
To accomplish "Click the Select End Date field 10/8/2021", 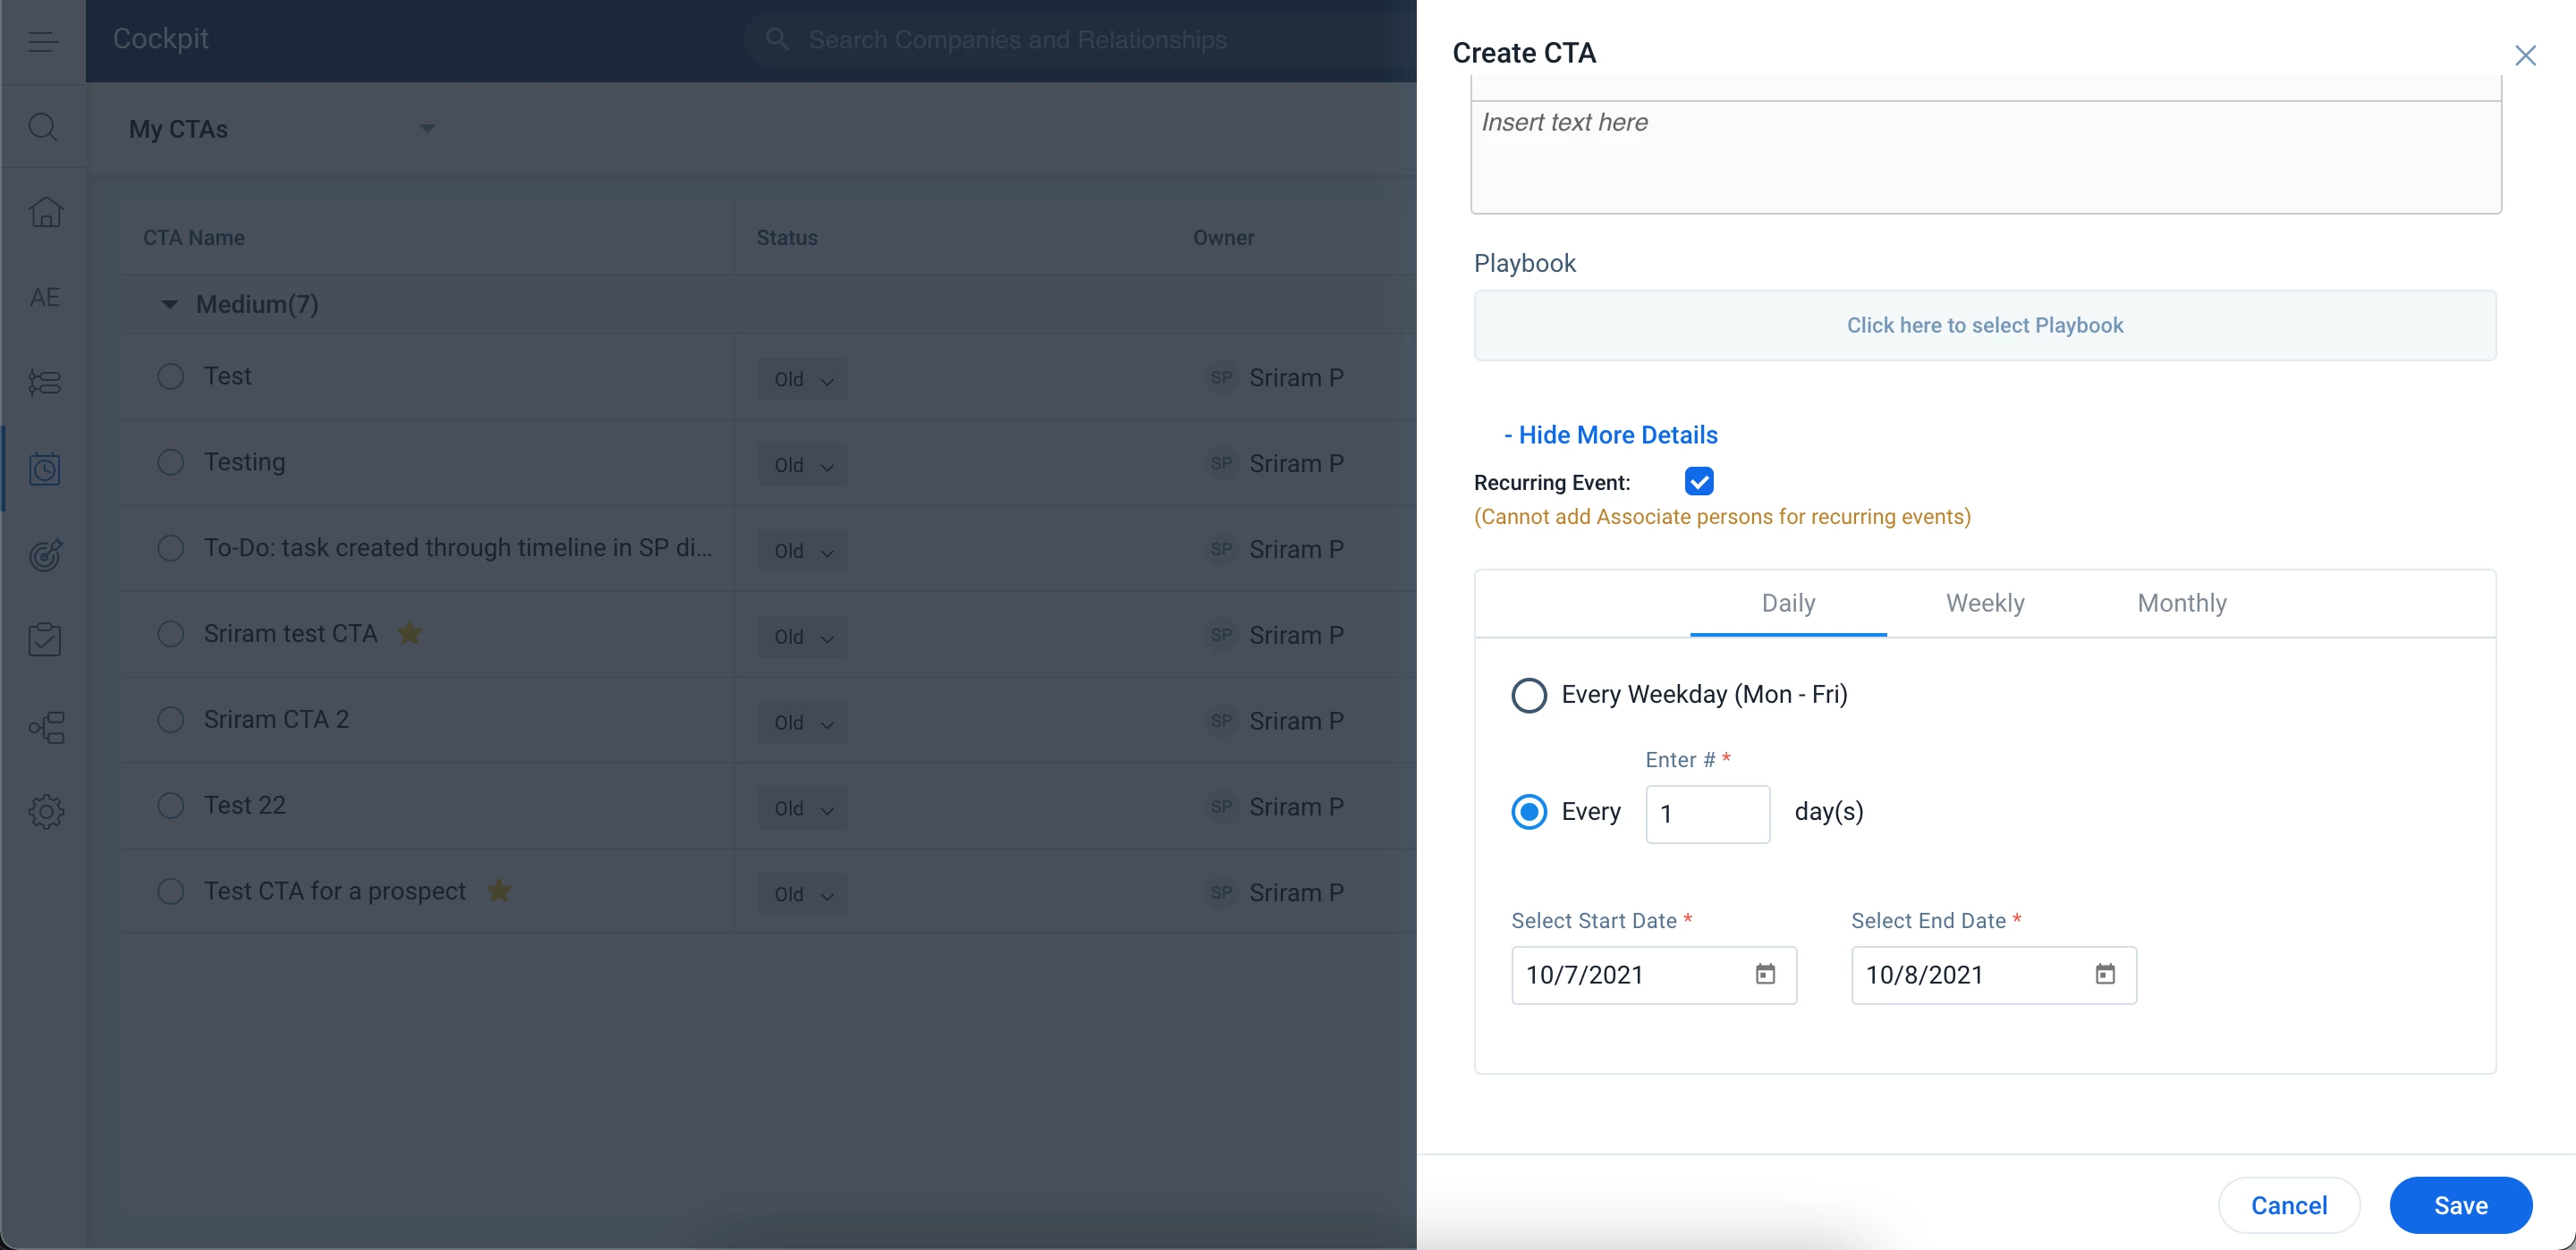I will click(x=1993, y=975).
